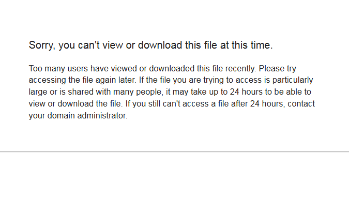Click "download" in the heading line

[160, 45]
